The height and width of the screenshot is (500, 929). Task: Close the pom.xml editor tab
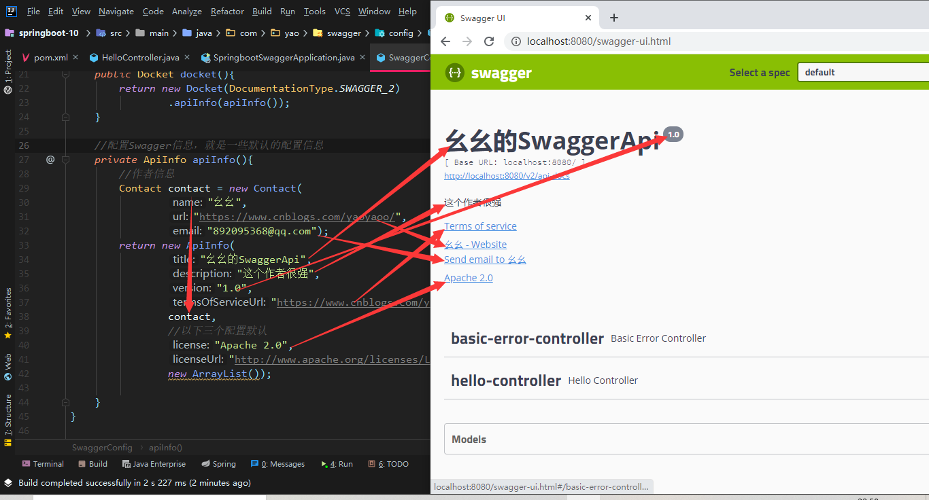pos(75,58)
